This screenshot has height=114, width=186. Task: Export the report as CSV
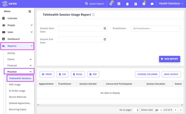pyautogui.click(x=62, y=74)
